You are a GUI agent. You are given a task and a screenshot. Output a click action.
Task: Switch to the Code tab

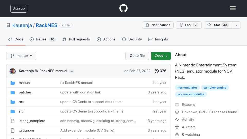(16, 39)
